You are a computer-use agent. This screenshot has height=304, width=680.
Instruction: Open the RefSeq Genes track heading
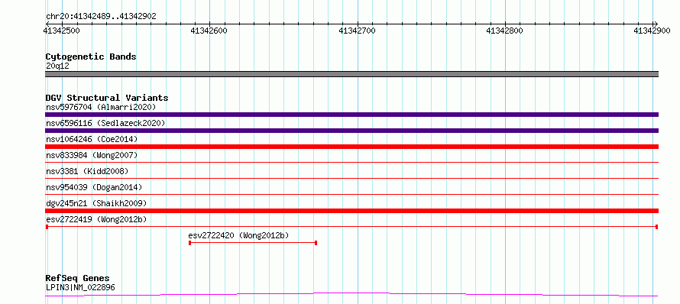click(77, 279)
